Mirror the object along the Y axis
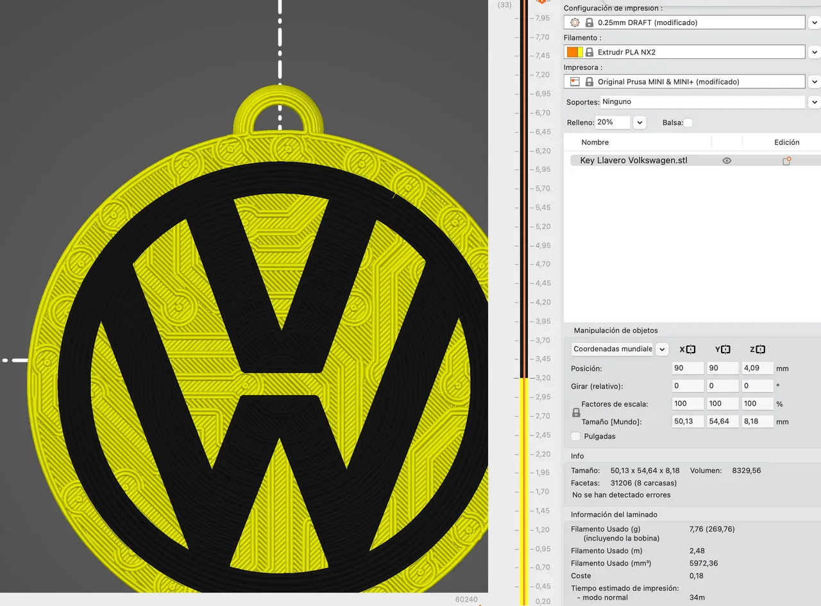 pos(726,349)
